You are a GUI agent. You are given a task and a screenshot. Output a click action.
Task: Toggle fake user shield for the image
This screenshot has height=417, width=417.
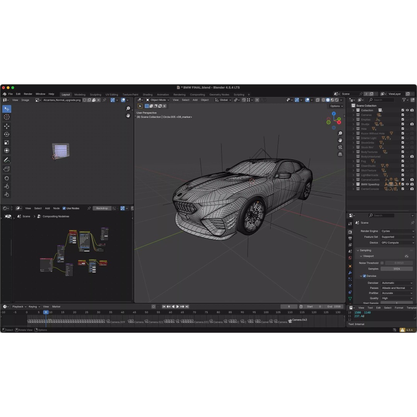85,100
